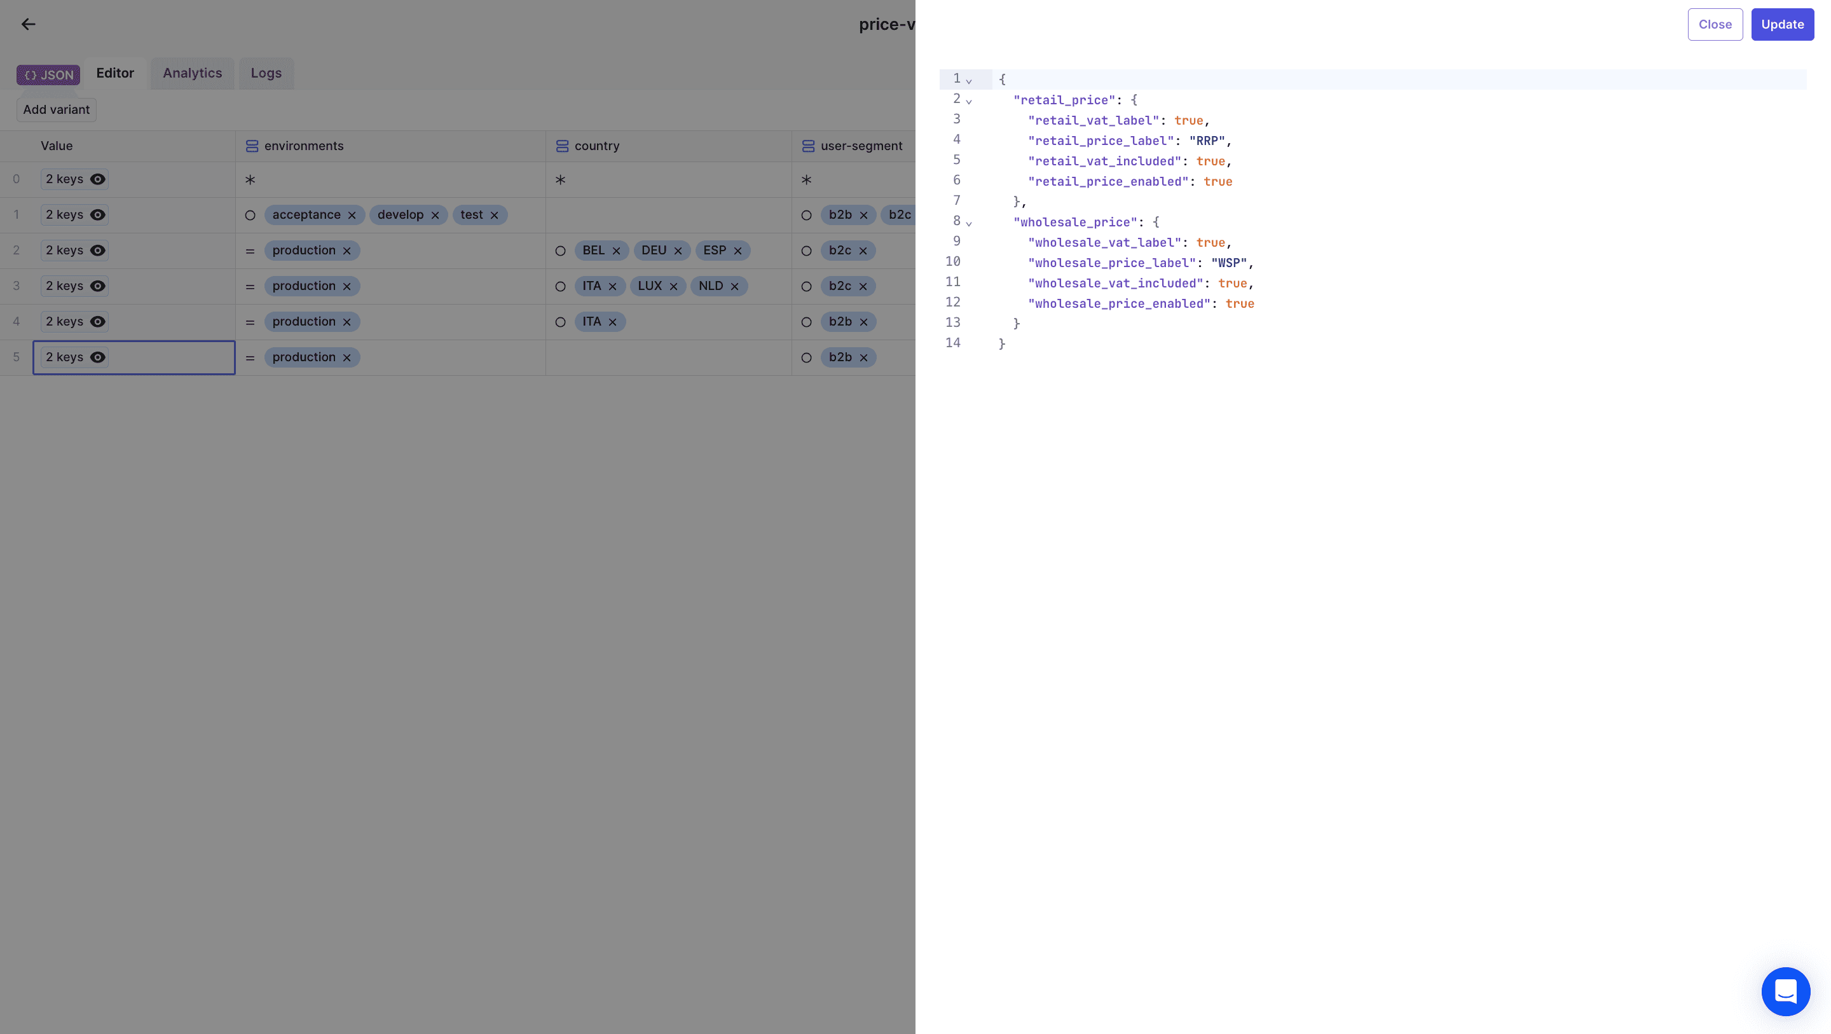Remove the b2b tag in row 1
The image size is (1831, 1034).
(x=863, y=216)
